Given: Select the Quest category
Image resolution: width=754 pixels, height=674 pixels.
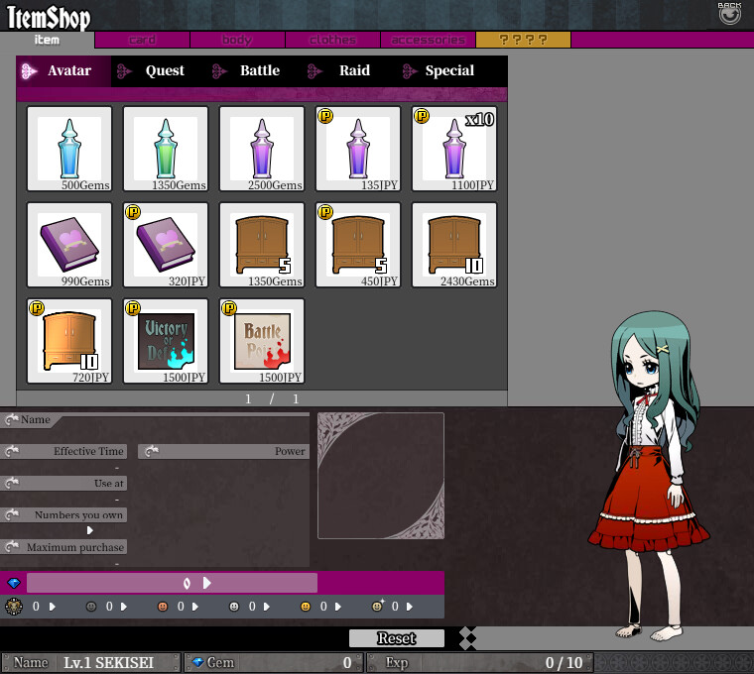Looking at the screenshot, I should coord(159,71).
